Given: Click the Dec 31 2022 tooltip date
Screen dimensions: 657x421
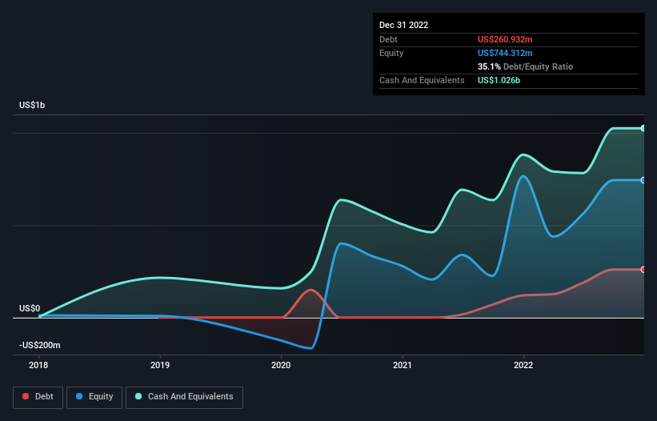Looking at the screenshot, I should pos(404,25).
